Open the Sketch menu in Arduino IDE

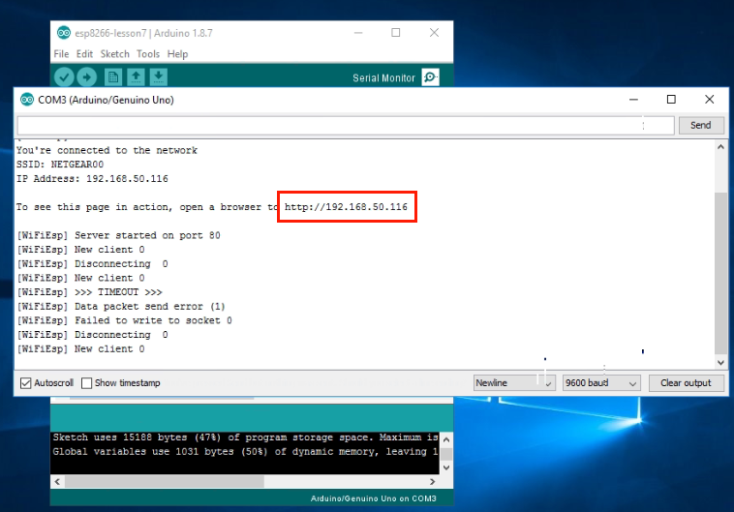[x=114, y=54]
